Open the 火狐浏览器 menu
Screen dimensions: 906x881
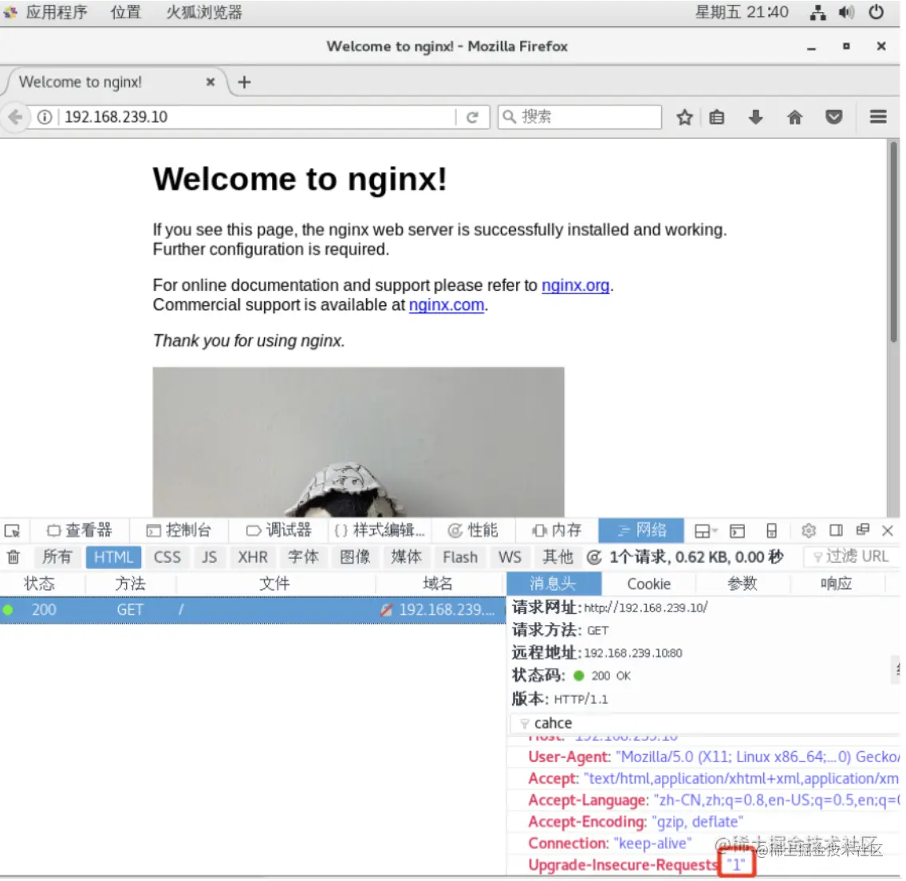pos(204,12)
